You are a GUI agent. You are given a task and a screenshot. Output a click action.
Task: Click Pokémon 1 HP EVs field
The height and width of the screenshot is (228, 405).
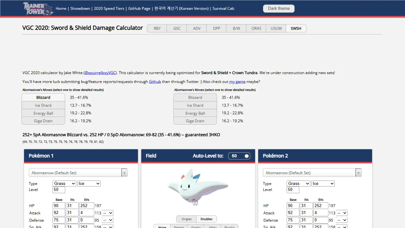pyautogui.click(x=87, y=206)
